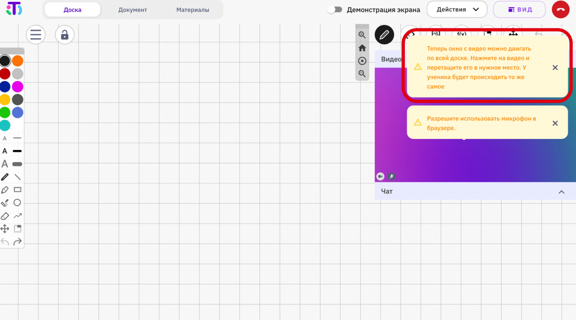The width and height of the screenshot is (576, 320).
Task: Select the move tool in left toolbar
Action: [x=5, y=229]
